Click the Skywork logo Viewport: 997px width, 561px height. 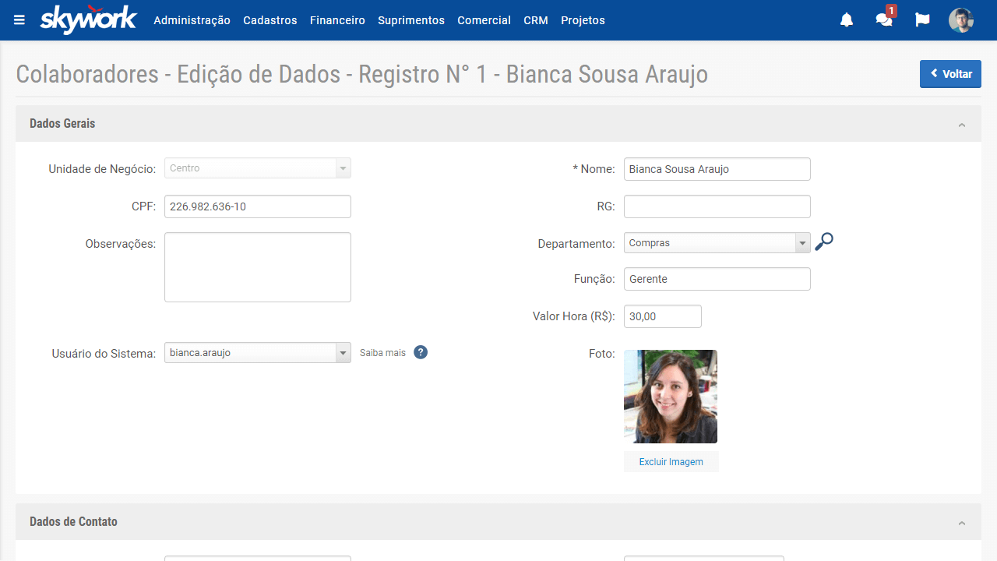[x=88, y=19]
